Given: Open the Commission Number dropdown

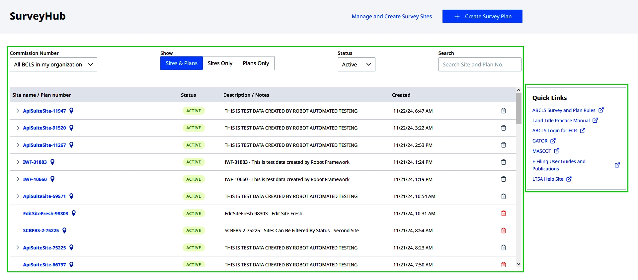Looking at the screenshot, I should click(53, 64).
